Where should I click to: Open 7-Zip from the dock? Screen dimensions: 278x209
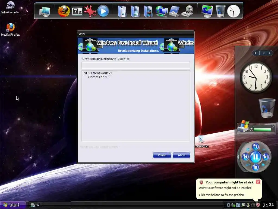77,11
